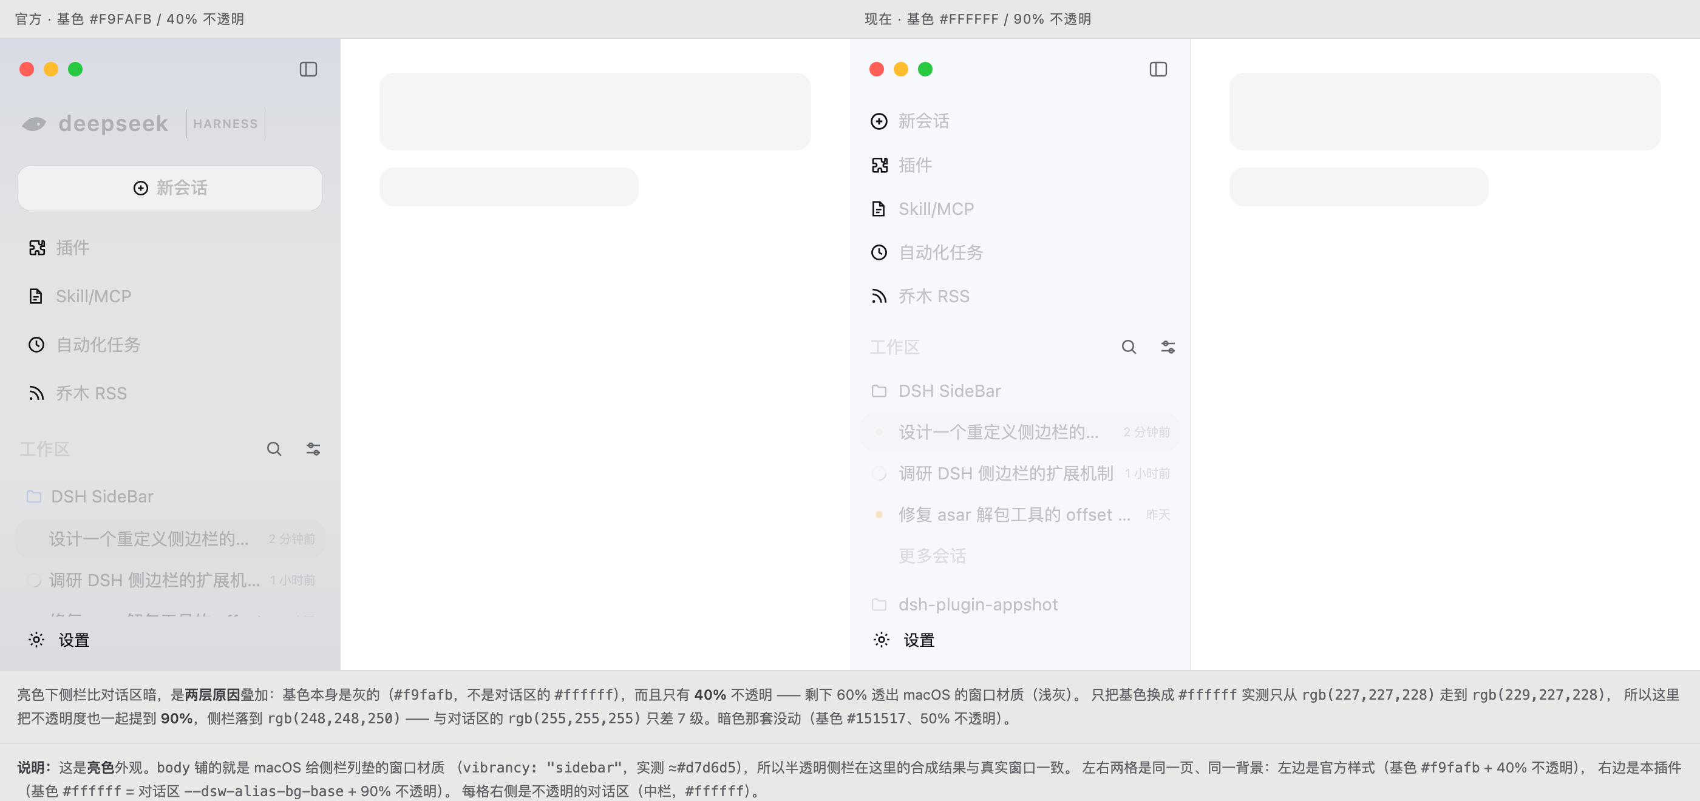Click 新会话 pill button in left panel
This screenshot has width=1700, height=801.
coord(169,188)
